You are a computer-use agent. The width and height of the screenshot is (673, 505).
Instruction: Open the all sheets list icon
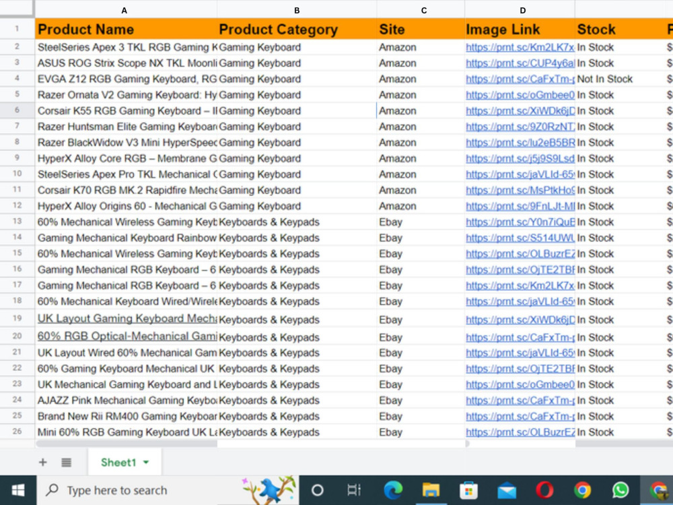66,463
